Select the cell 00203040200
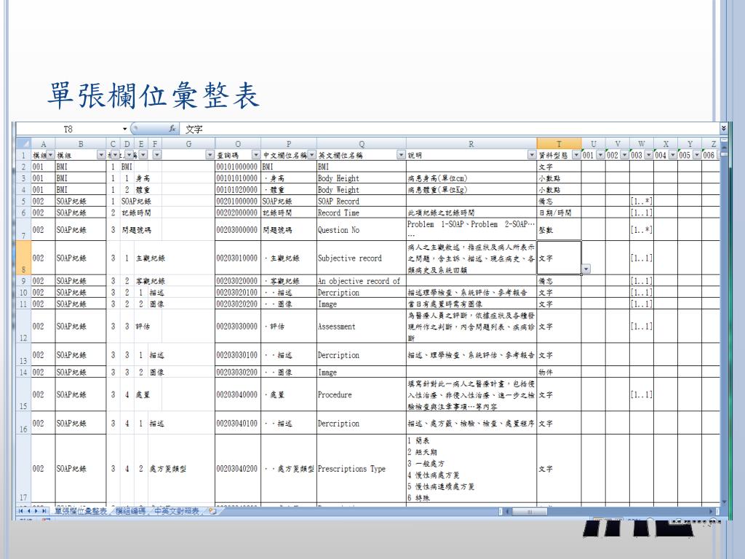 click(x=238, y=469)
